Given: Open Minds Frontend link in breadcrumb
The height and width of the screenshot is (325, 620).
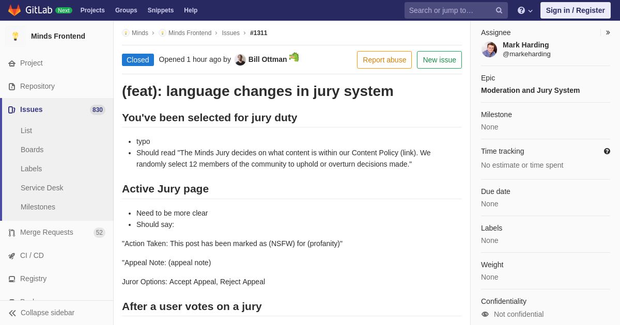Looking at the screenshot, I should click(190, 33).
